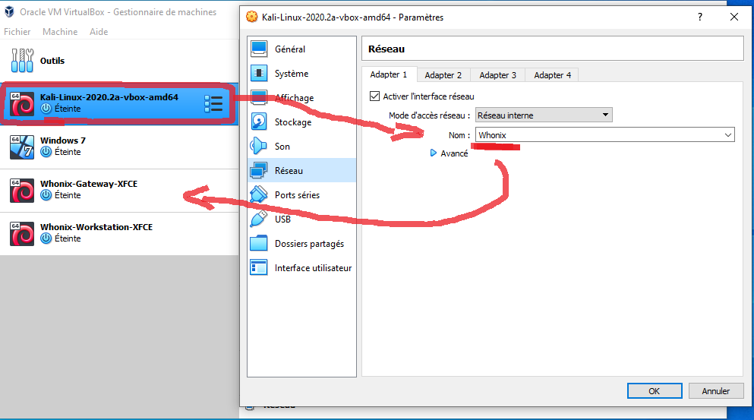Click the power state icon of Whonix-Workstation-XFCE
Image resolution: width=754 pixels, height=420 pixels.
46,238
